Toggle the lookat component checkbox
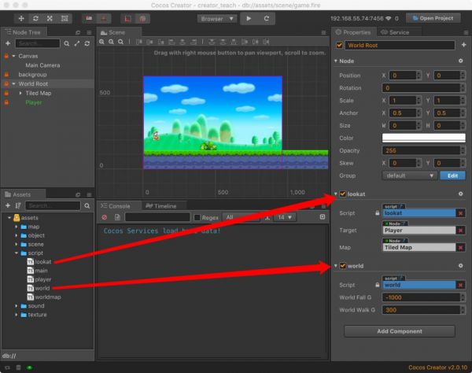472x373 pixels. pyautogui.click(x=342, y=194)
